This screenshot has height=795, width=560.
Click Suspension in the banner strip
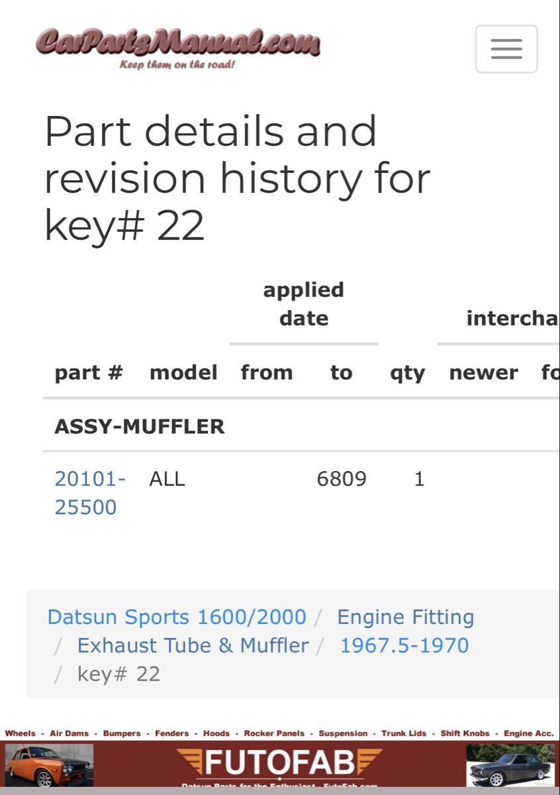[x=343, y=733]
